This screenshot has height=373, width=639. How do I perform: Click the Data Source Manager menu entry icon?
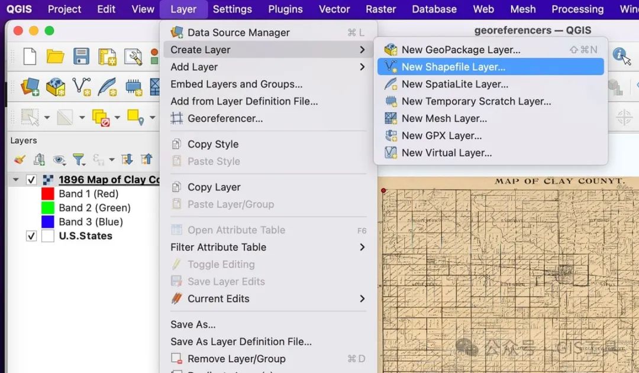click(177, 32)
